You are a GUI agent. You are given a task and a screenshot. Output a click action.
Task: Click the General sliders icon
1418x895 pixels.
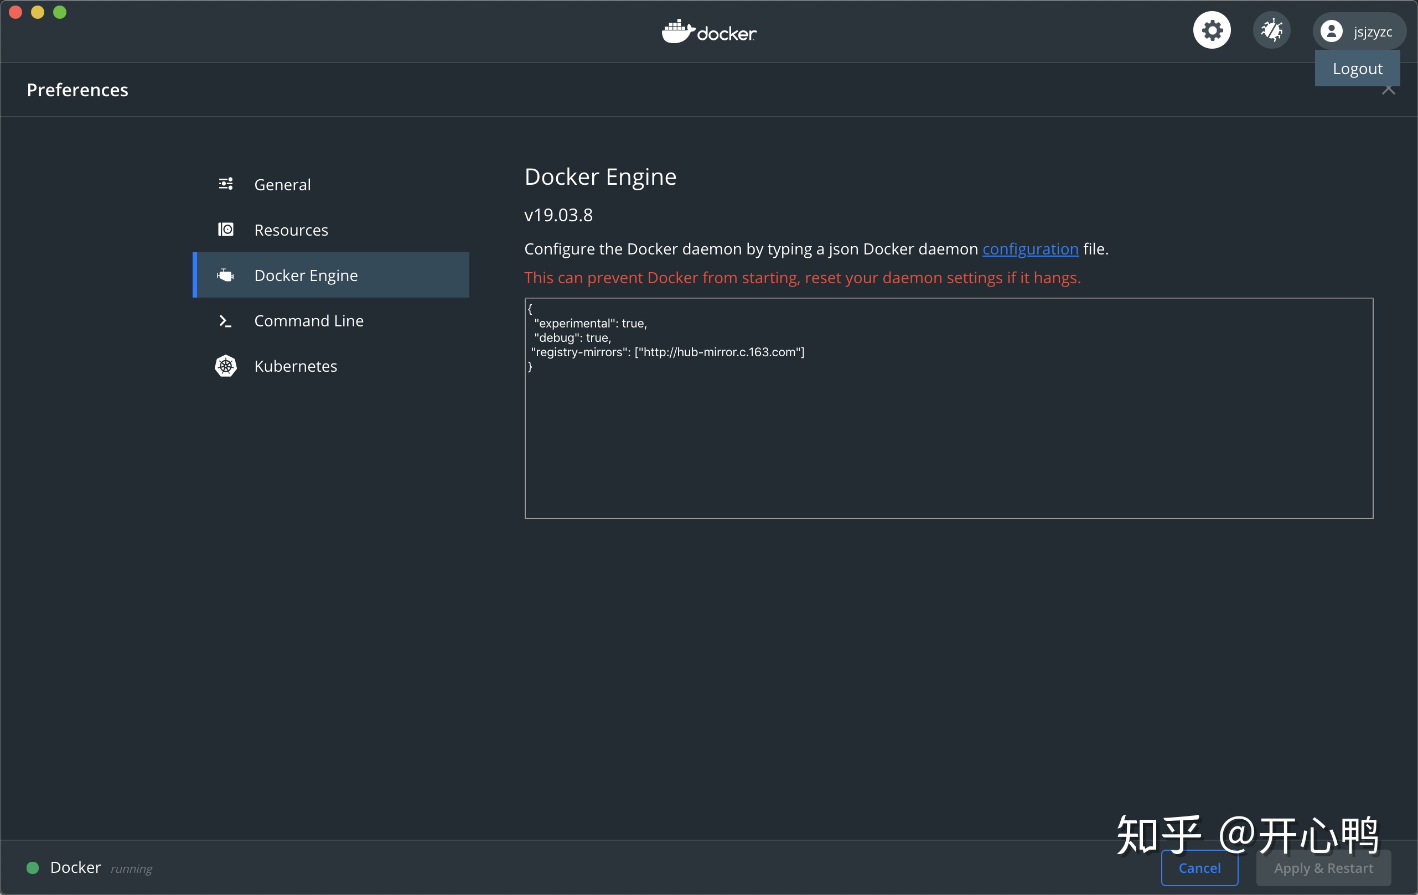tap(225, 184)
